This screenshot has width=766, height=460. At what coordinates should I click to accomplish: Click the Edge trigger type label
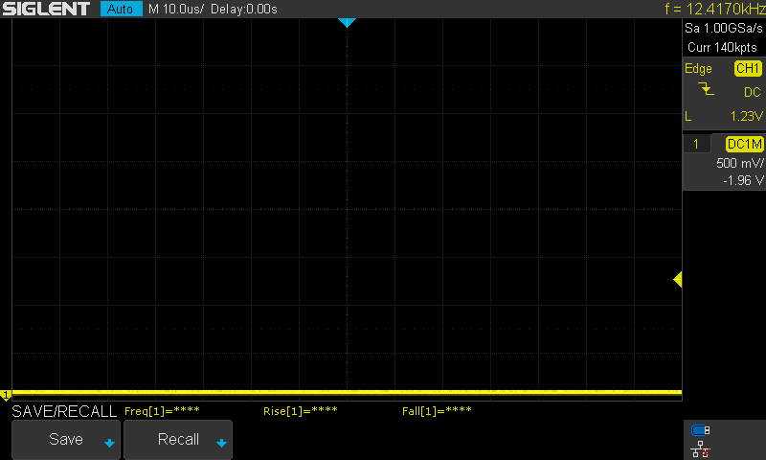coord(698,69)
